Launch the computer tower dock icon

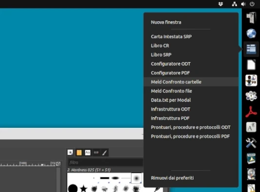251,18
